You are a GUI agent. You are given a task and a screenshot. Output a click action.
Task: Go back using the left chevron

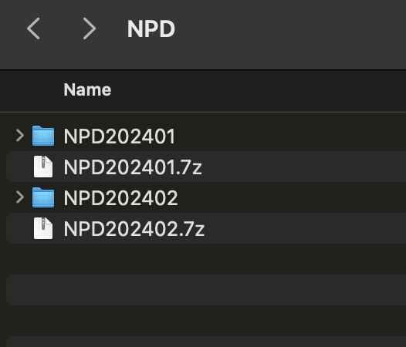33,29
